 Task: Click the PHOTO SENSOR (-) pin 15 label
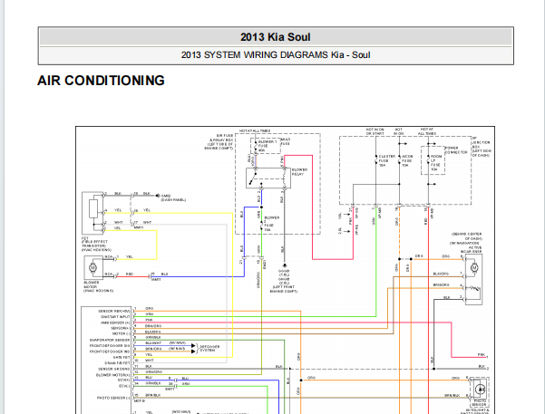tap(113, 398)
